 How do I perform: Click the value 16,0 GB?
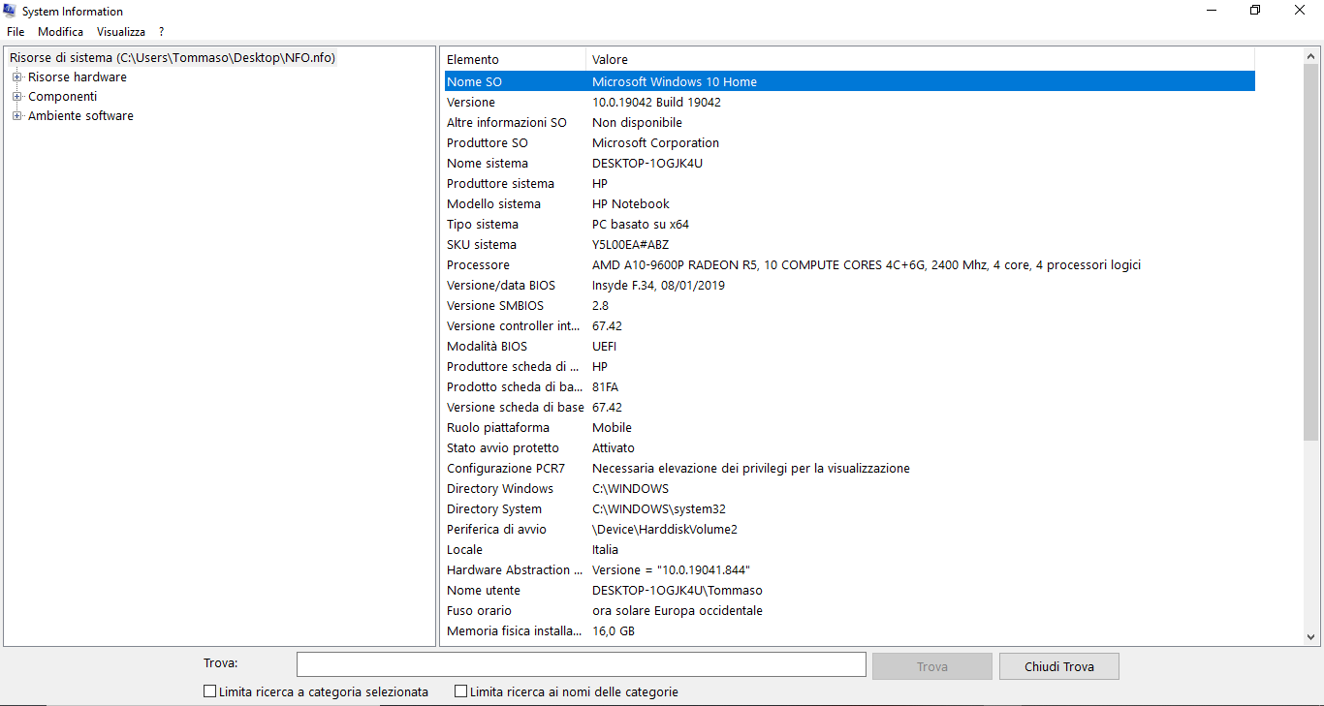[x=614, y=630]
